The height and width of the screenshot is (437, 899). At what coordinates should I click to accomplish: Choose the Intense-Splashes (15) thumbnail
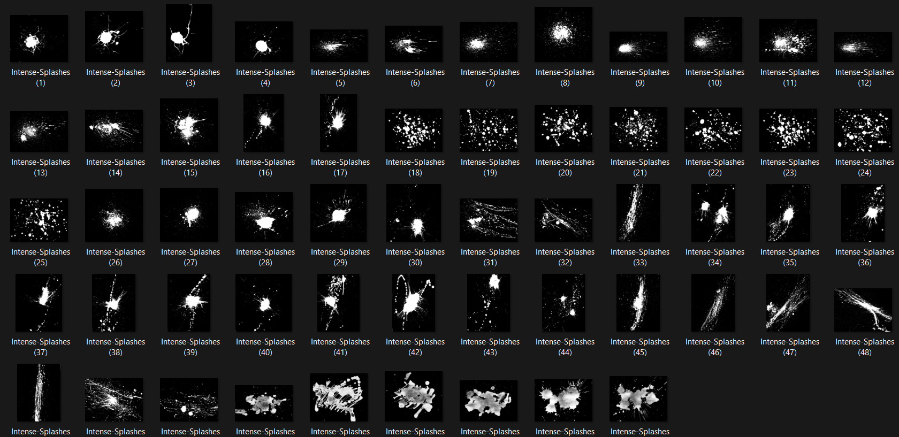(x=189, y=125)
